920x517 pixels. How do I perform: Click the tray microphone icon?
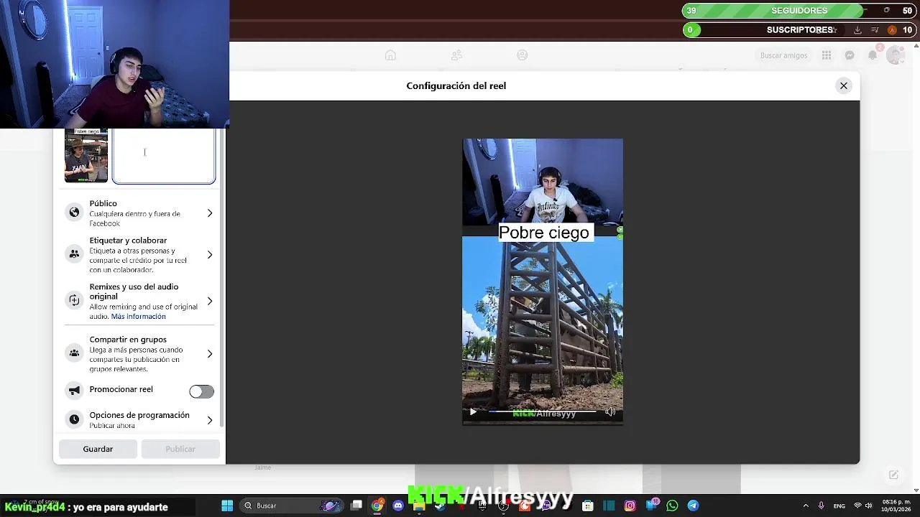(x=821, y=506)
